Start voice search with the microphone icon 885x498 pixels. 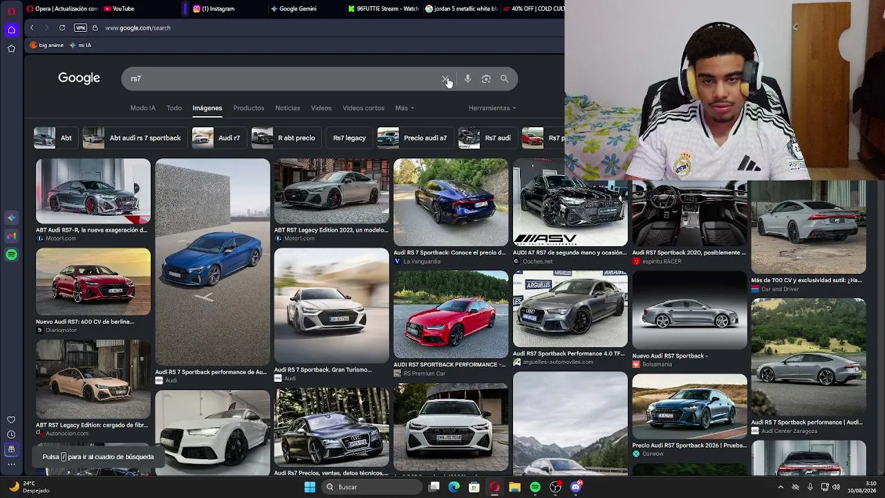click(x=468, y=79)
